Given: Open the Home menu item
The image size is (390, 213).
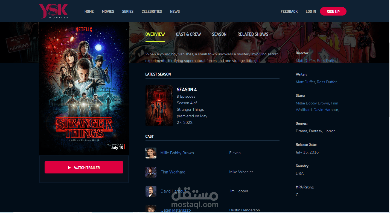Looking at the screenshot, I should pyautogui.click(x=89, y=11).
